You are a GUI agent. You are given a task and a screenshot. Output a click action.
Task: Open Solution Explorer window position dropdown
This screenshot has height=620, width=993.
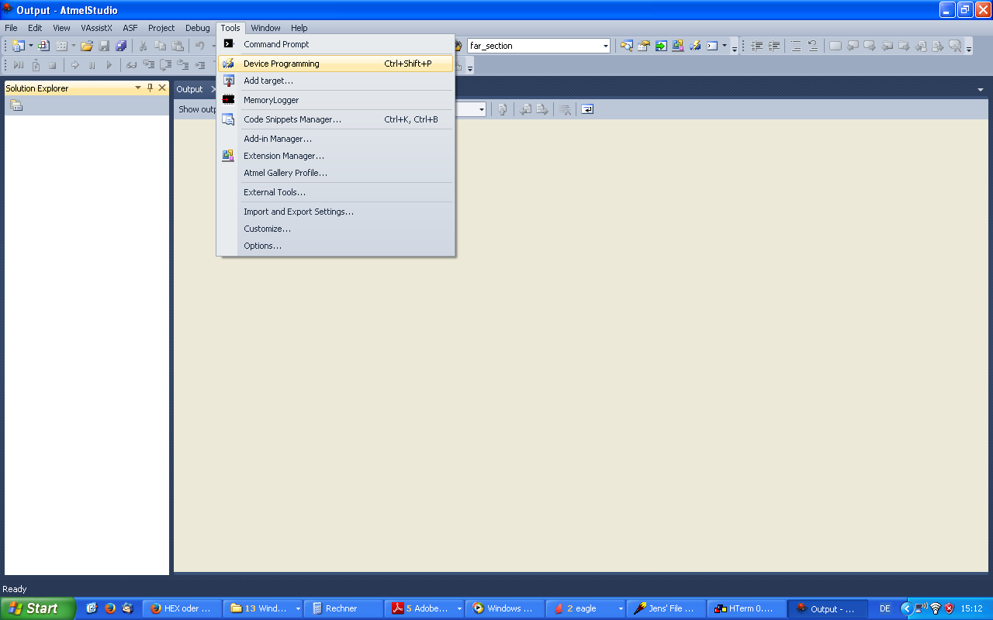click(137, 88)
